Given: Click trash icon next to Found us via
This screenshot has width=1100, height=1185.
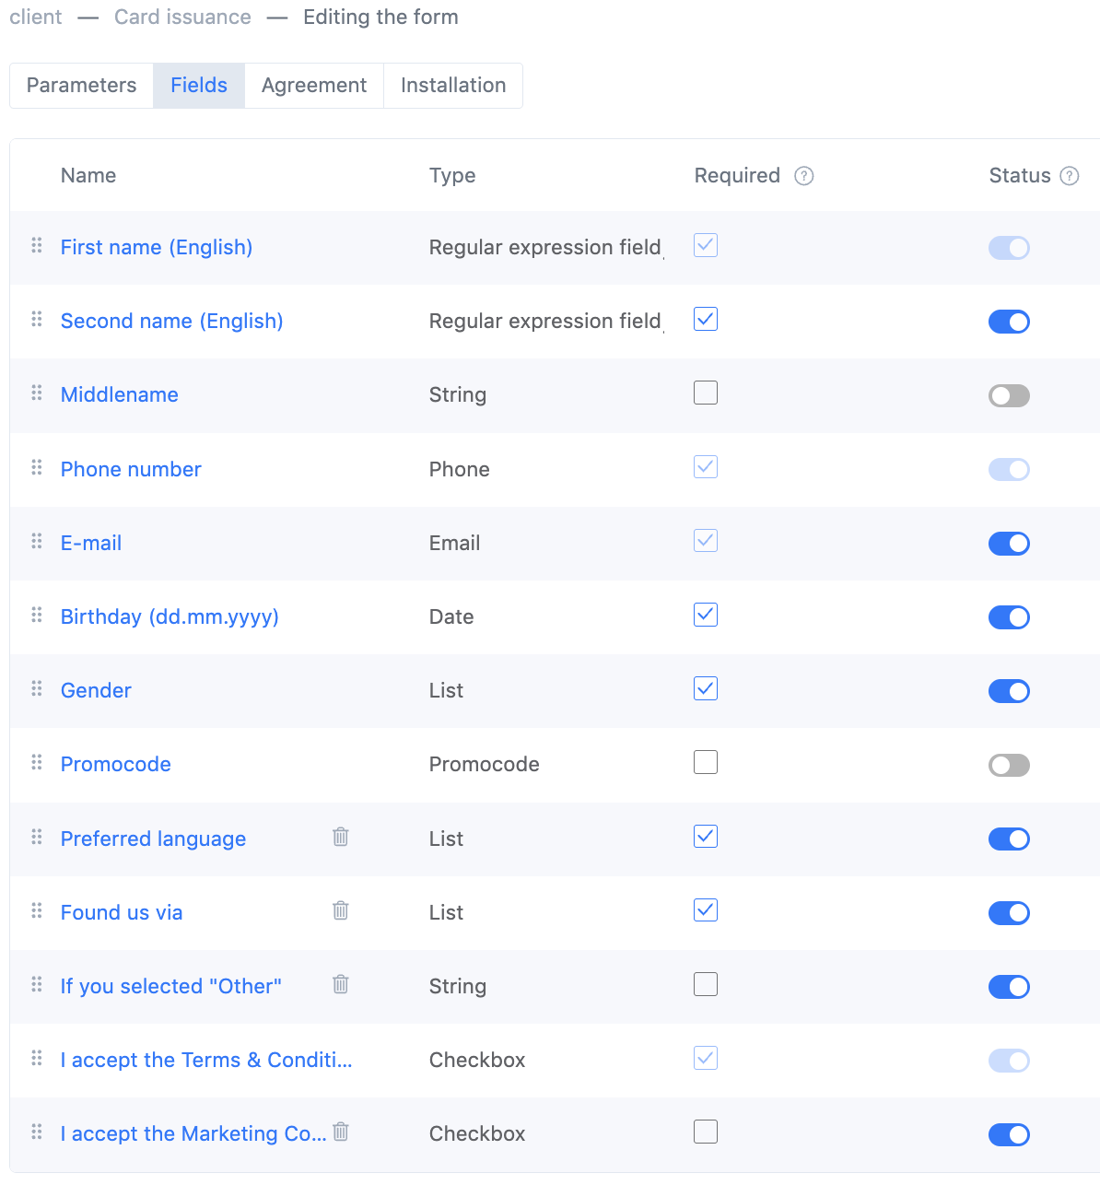Looking at the screenshot, I should point(341,910).
